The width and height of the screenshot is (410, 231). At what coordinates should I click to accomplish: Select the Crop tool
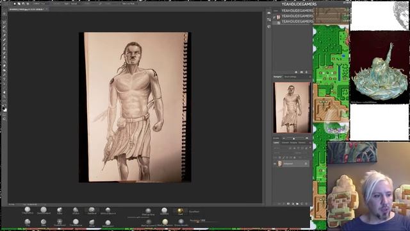pos(4,31)
